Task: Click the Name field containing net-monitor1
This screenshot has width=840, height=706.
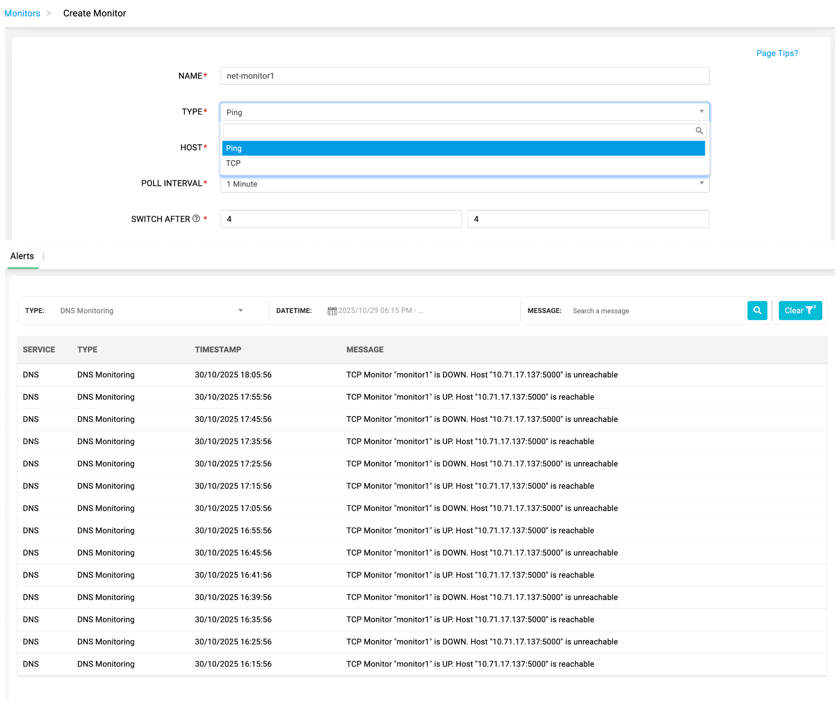Action: (464, 76)
